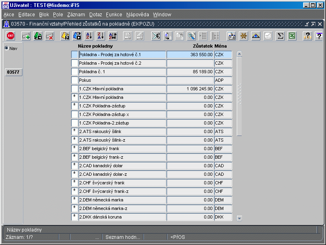Click the 'Měna' column header
The image size is (326, 245).
[220, 46]
